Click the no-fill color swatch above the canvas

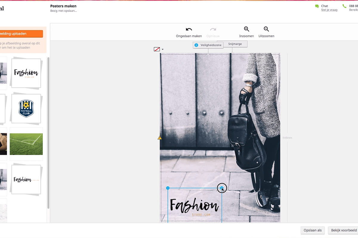click(157, 49)
